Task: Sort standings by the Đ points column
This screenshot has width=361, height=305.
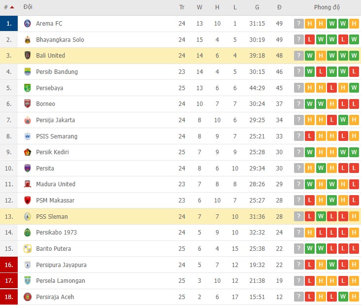Action: pyautogui.click(x=279, y=7)
